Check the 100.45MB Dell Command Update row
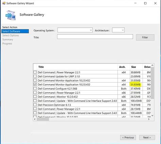Image resolution: width=161 pixels, height=144 pixels. (x=35, y=101)
